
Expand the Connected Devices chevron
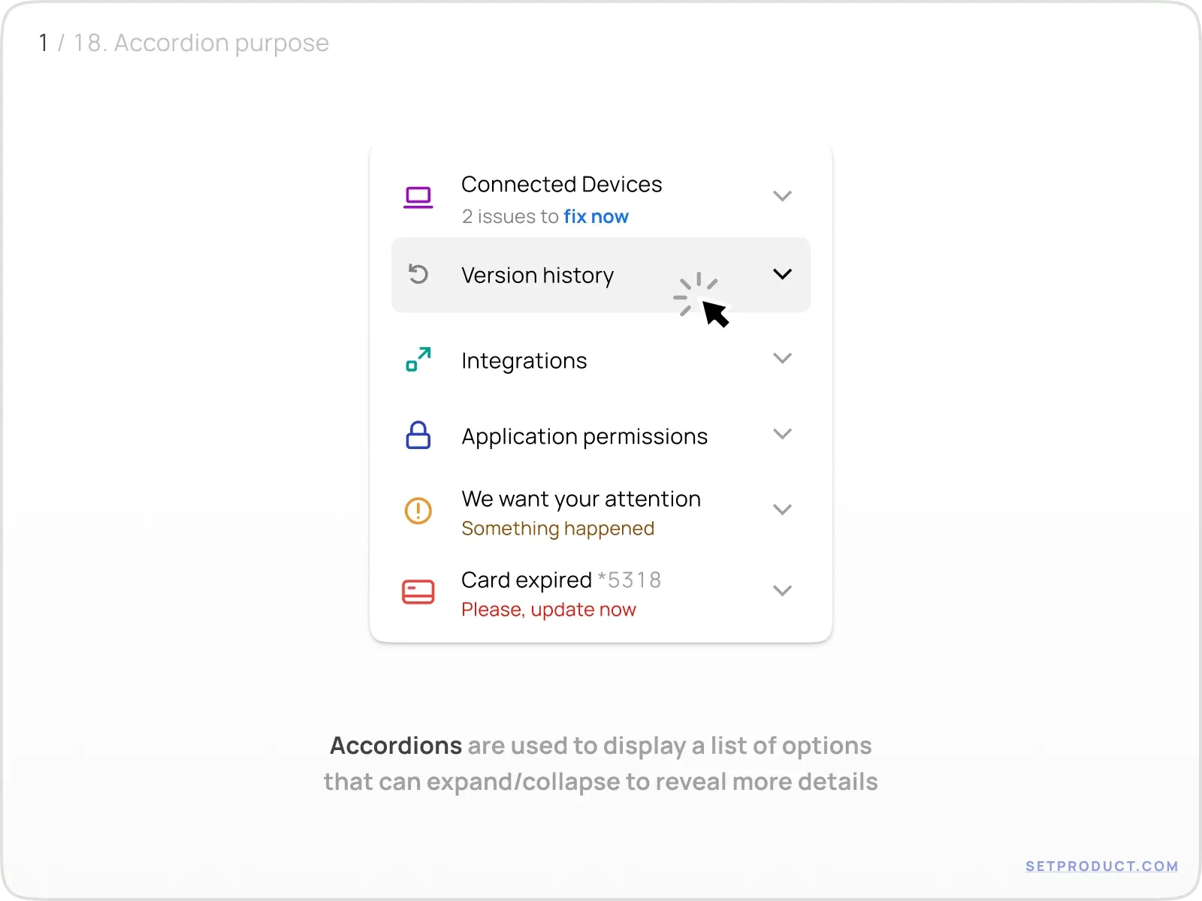point(783,196)
